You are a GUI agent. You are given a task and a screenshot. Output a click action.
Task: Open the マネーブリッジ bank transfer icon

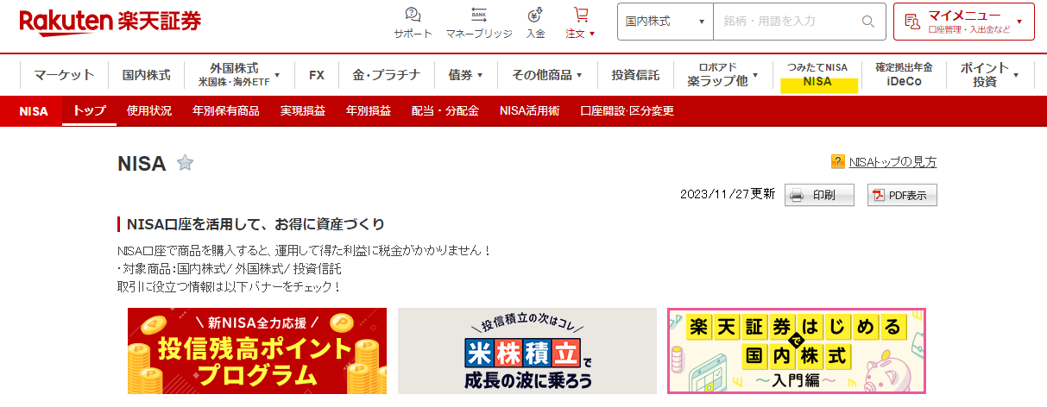point(478,22)
